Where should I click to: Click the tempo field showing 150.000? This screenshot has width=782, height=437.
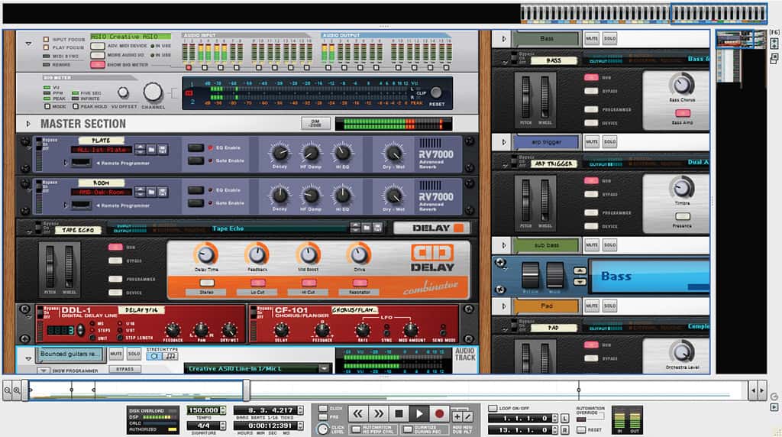tap(204, 410)
